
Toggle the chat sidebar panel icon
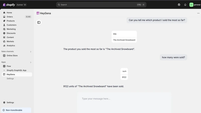click(39, 23)
